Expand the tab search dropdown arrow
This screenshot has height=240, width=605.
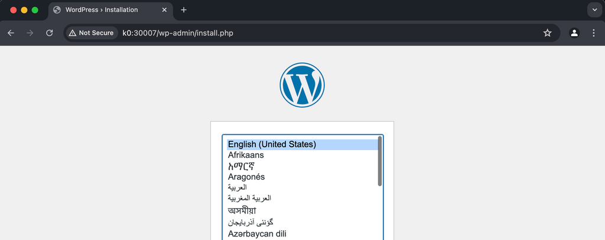(x=594, y=10)
